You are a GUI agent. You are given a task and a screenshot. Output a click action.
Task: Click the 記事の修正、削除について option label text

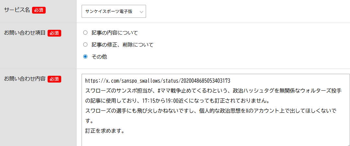[x=122, y=44]
